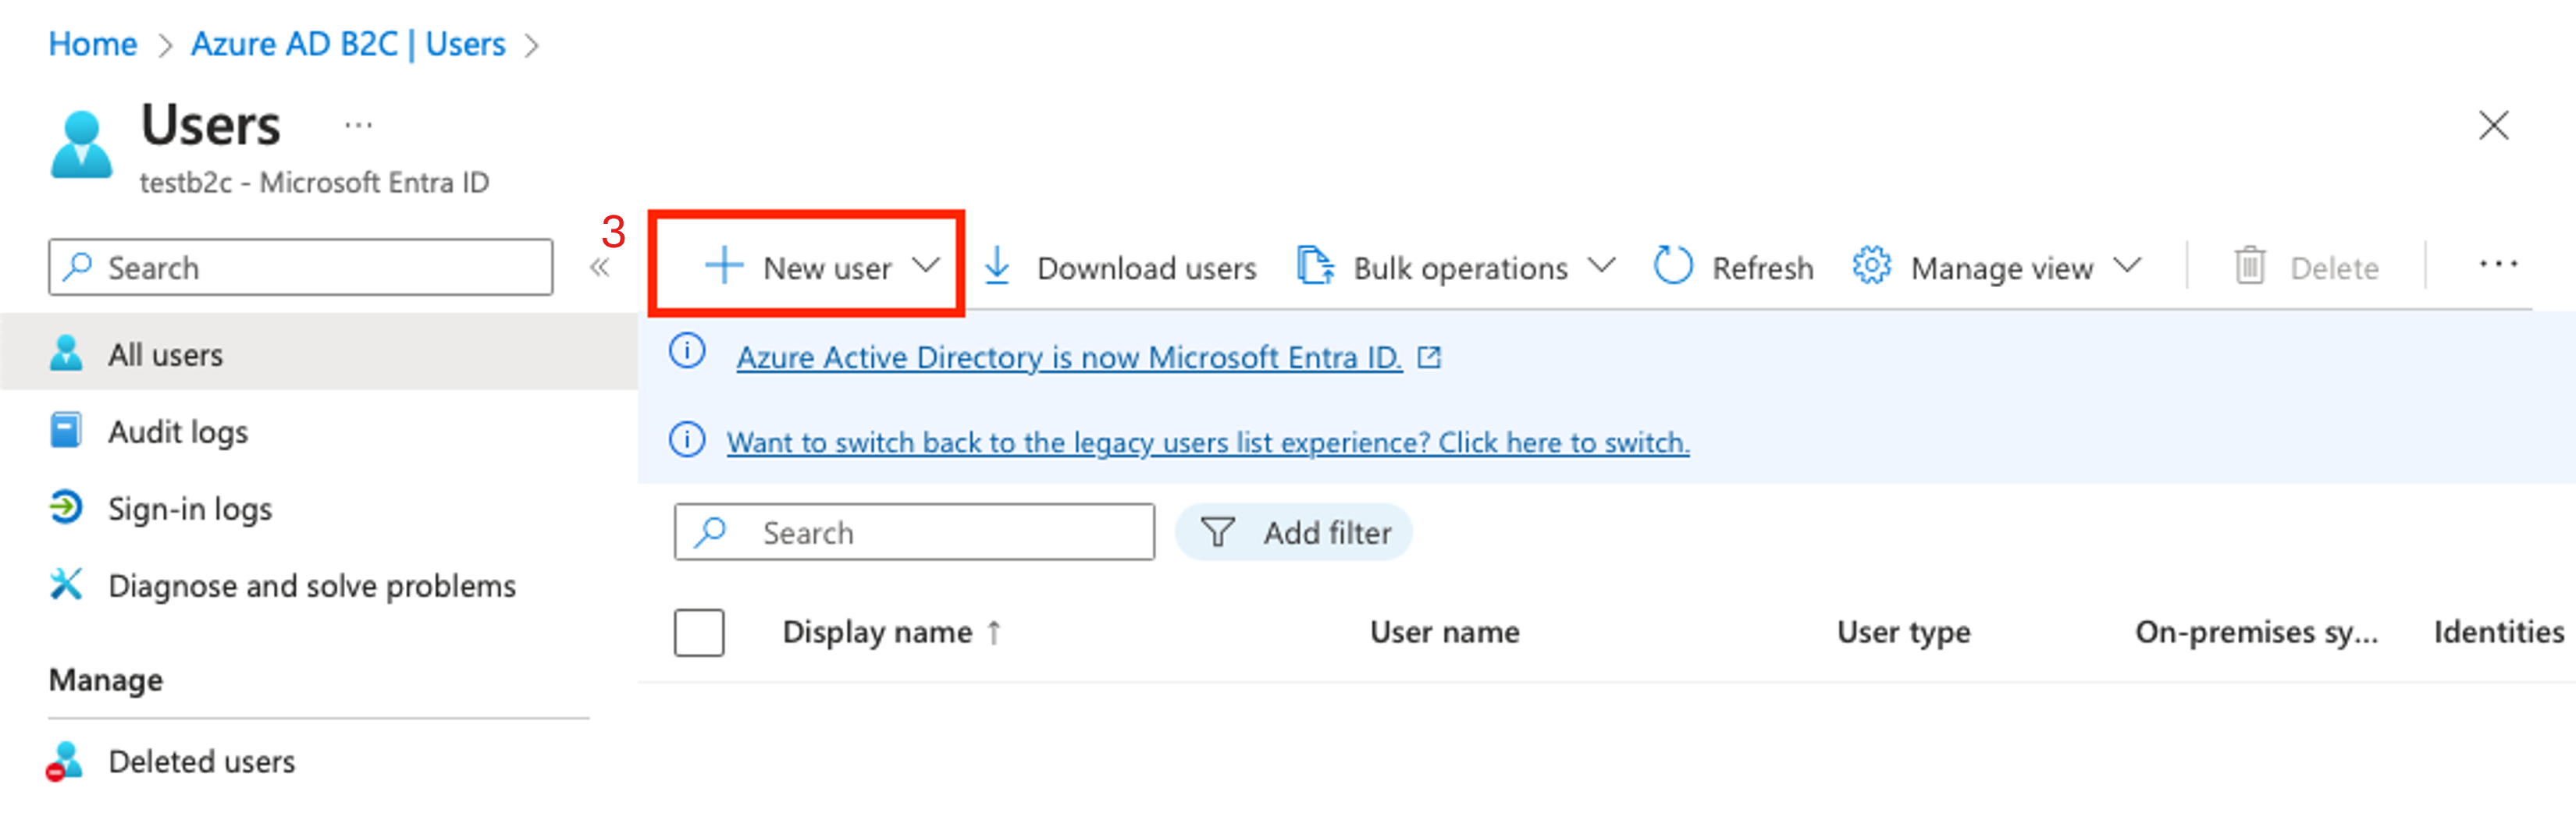Viewport: 2576px width, 813px height.
Task: Click the switch to legacy users list link
Action: click(x=1208, y=442)
